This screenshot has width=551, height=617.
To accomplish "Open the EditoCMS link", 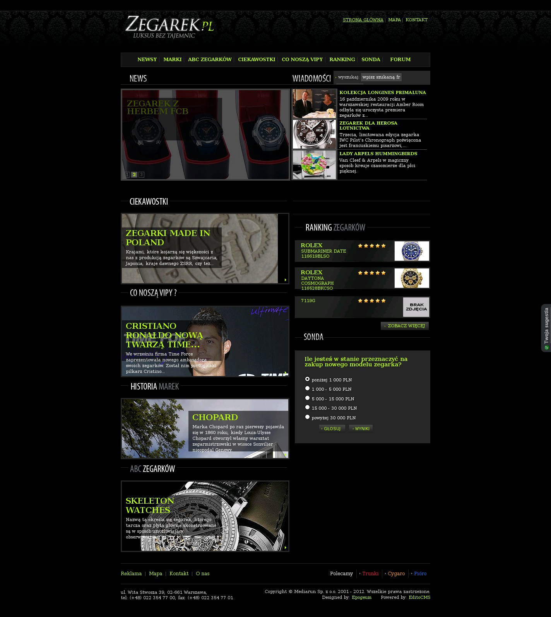I will [x=419, y=598].
